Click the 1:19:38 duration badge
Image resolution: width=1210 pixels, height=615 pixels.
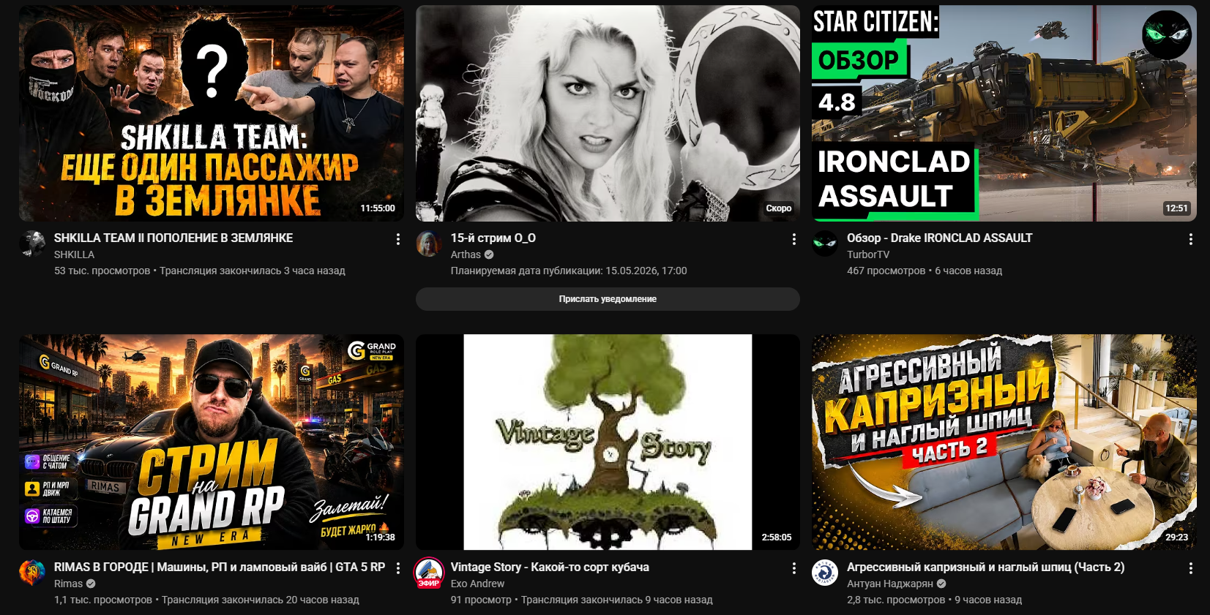(380, 537)
